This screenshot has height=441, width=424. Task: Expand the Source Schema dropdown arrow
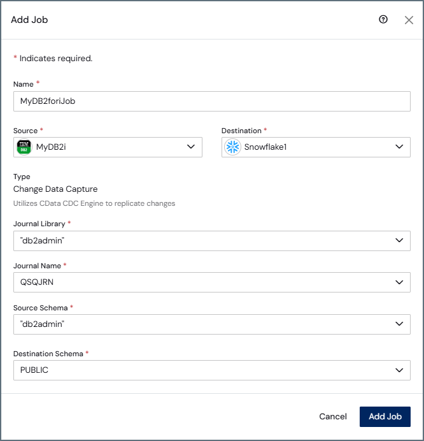(x=399, y=324)
